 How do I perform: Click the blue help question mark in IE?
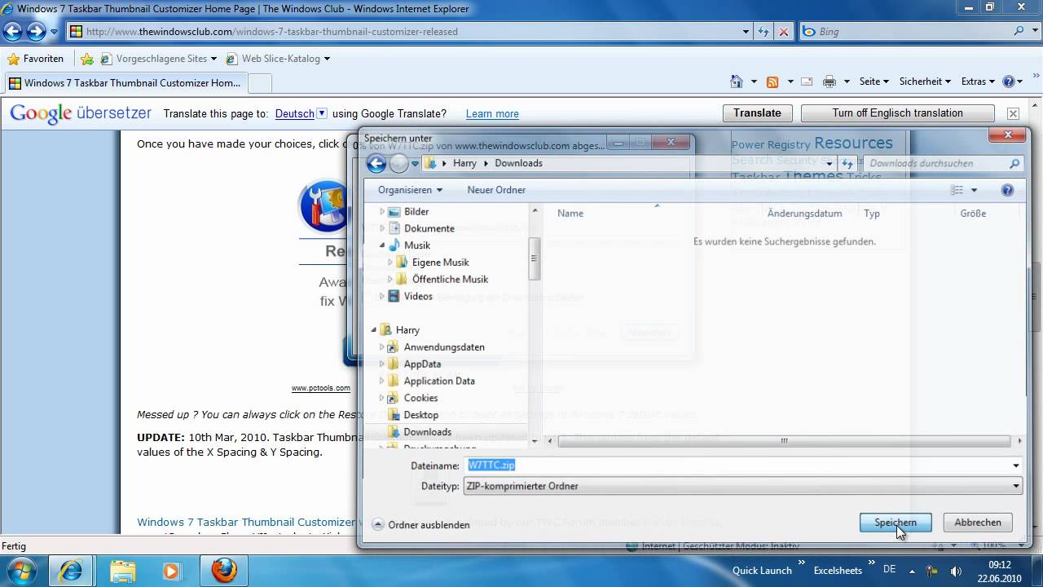(x=1009, y=82)
